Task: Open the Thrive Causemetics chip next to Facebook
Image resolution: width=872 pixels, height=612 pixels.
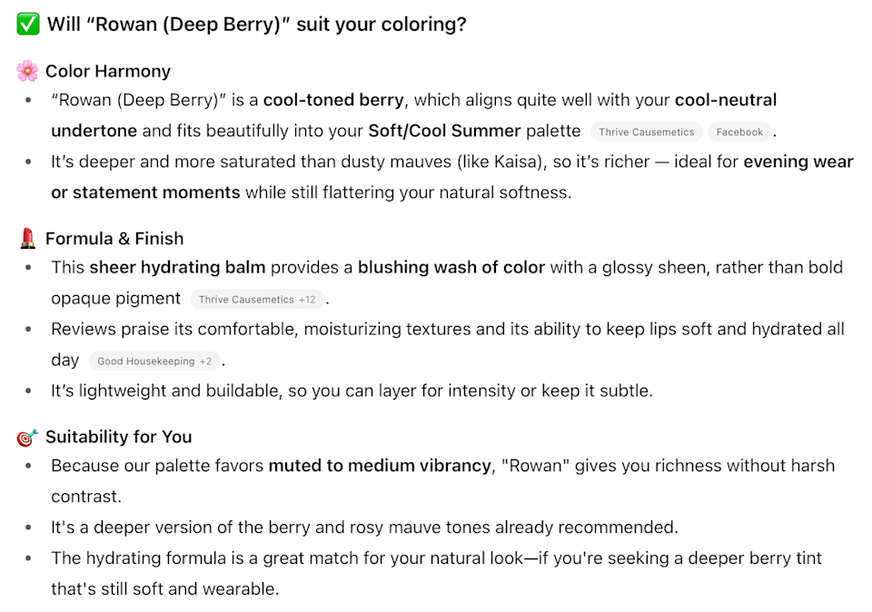Action: 646,132
